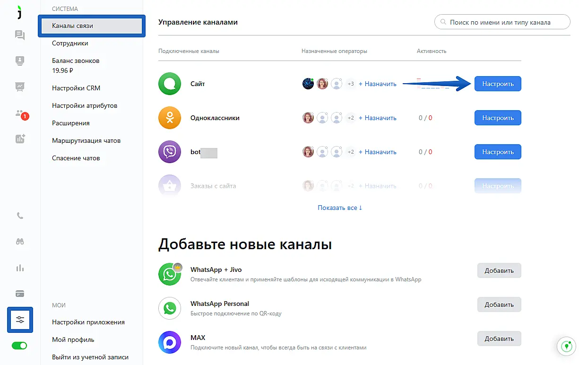579x365 pixels.
Task: Open the telephony phone icon
Action: [x=20, y=216]
